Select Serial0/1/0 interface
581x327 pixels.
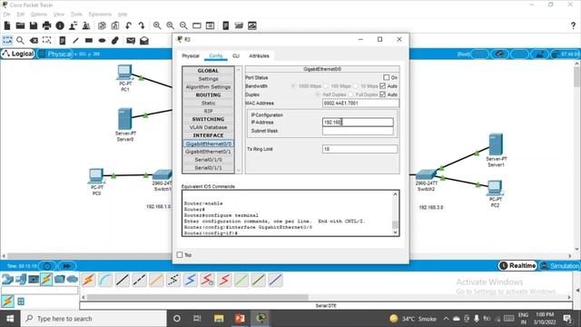pyautogui.click(x=208, y=160)
